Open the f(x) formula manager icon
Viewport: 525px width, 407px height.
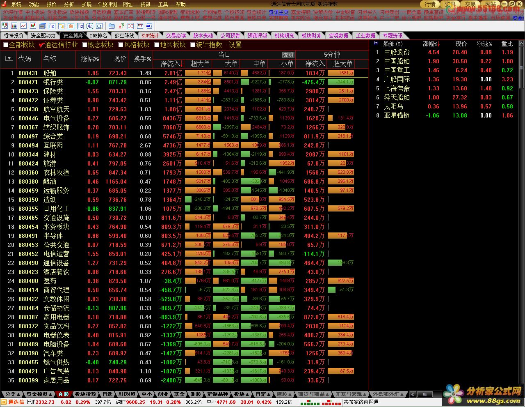point(89,25)
